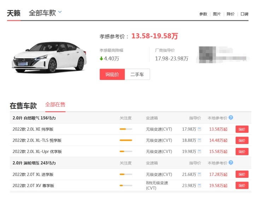Open the 图片 link
Image resolution: width=259 pixels, height=201 pixels.
pyautogui.click(x=217, y=14)
